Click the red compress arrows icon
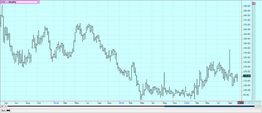262x113 pixels. (x=259, y=103)
